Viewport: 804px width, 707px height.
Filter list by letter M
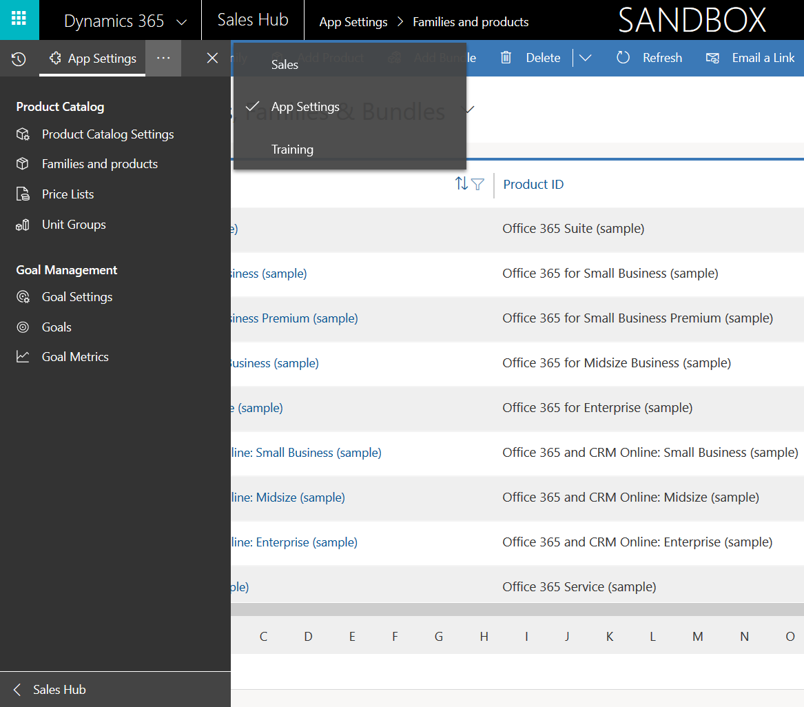698,636
